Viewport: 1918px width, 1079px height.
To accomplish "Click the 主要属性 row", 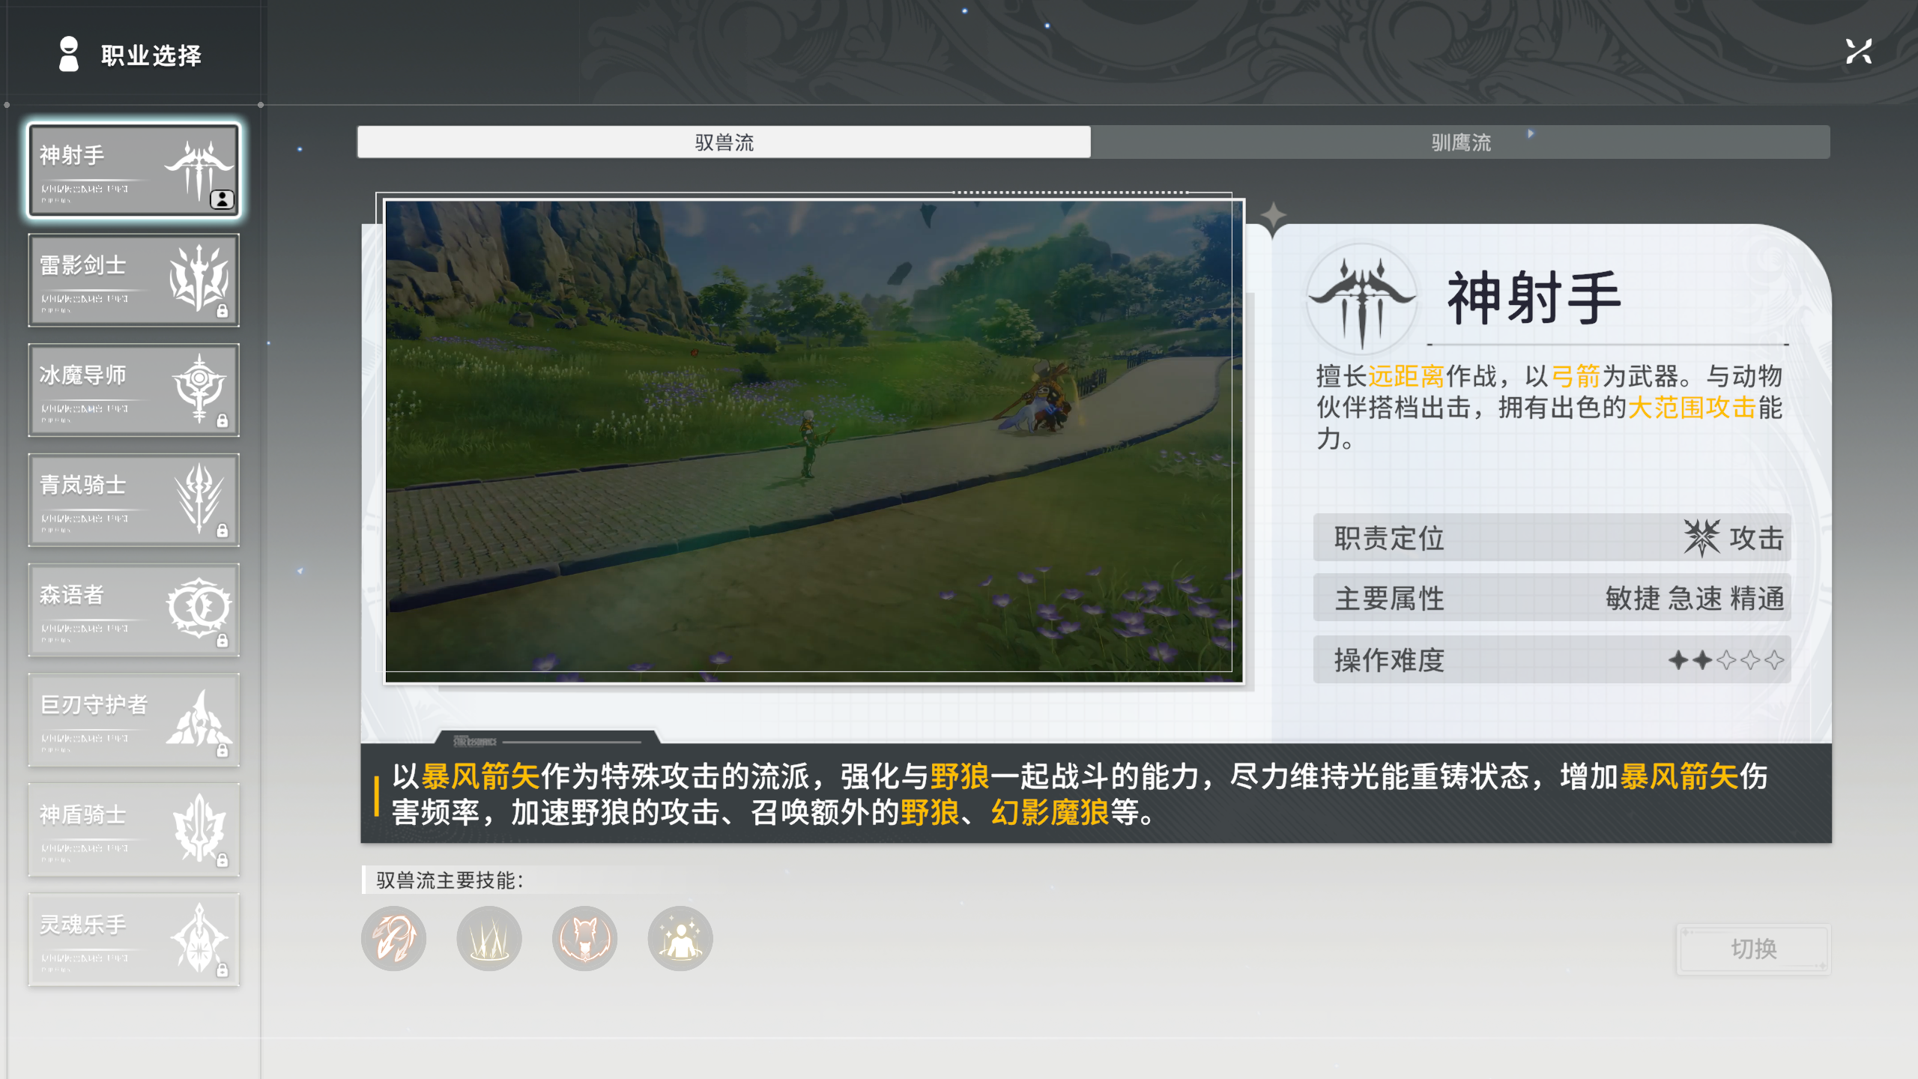I will click(x=1552, y=599).
